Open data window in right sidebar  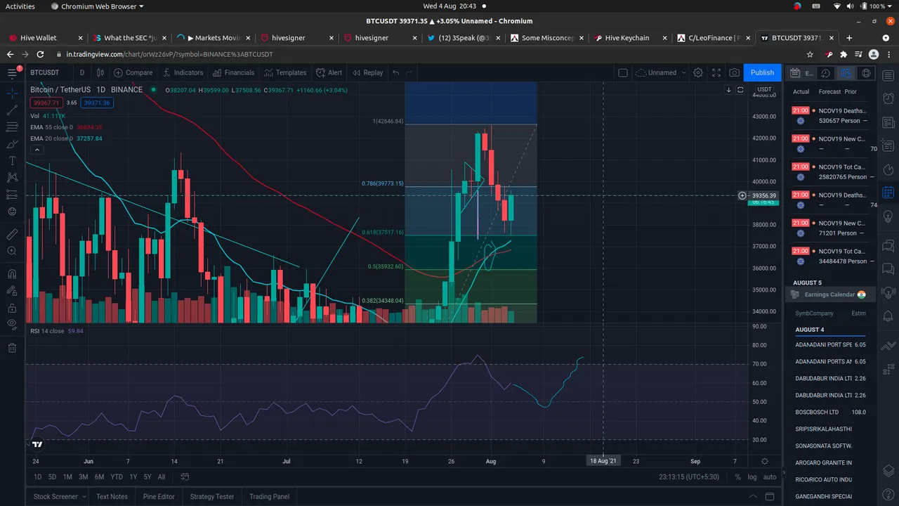(887, 145)
